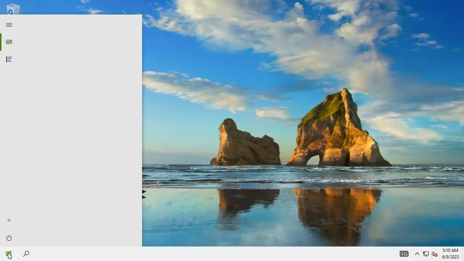The image size is (464, 261).
Task: Click the date 6/8/2023 in the tray
Action: click(450, 257)
